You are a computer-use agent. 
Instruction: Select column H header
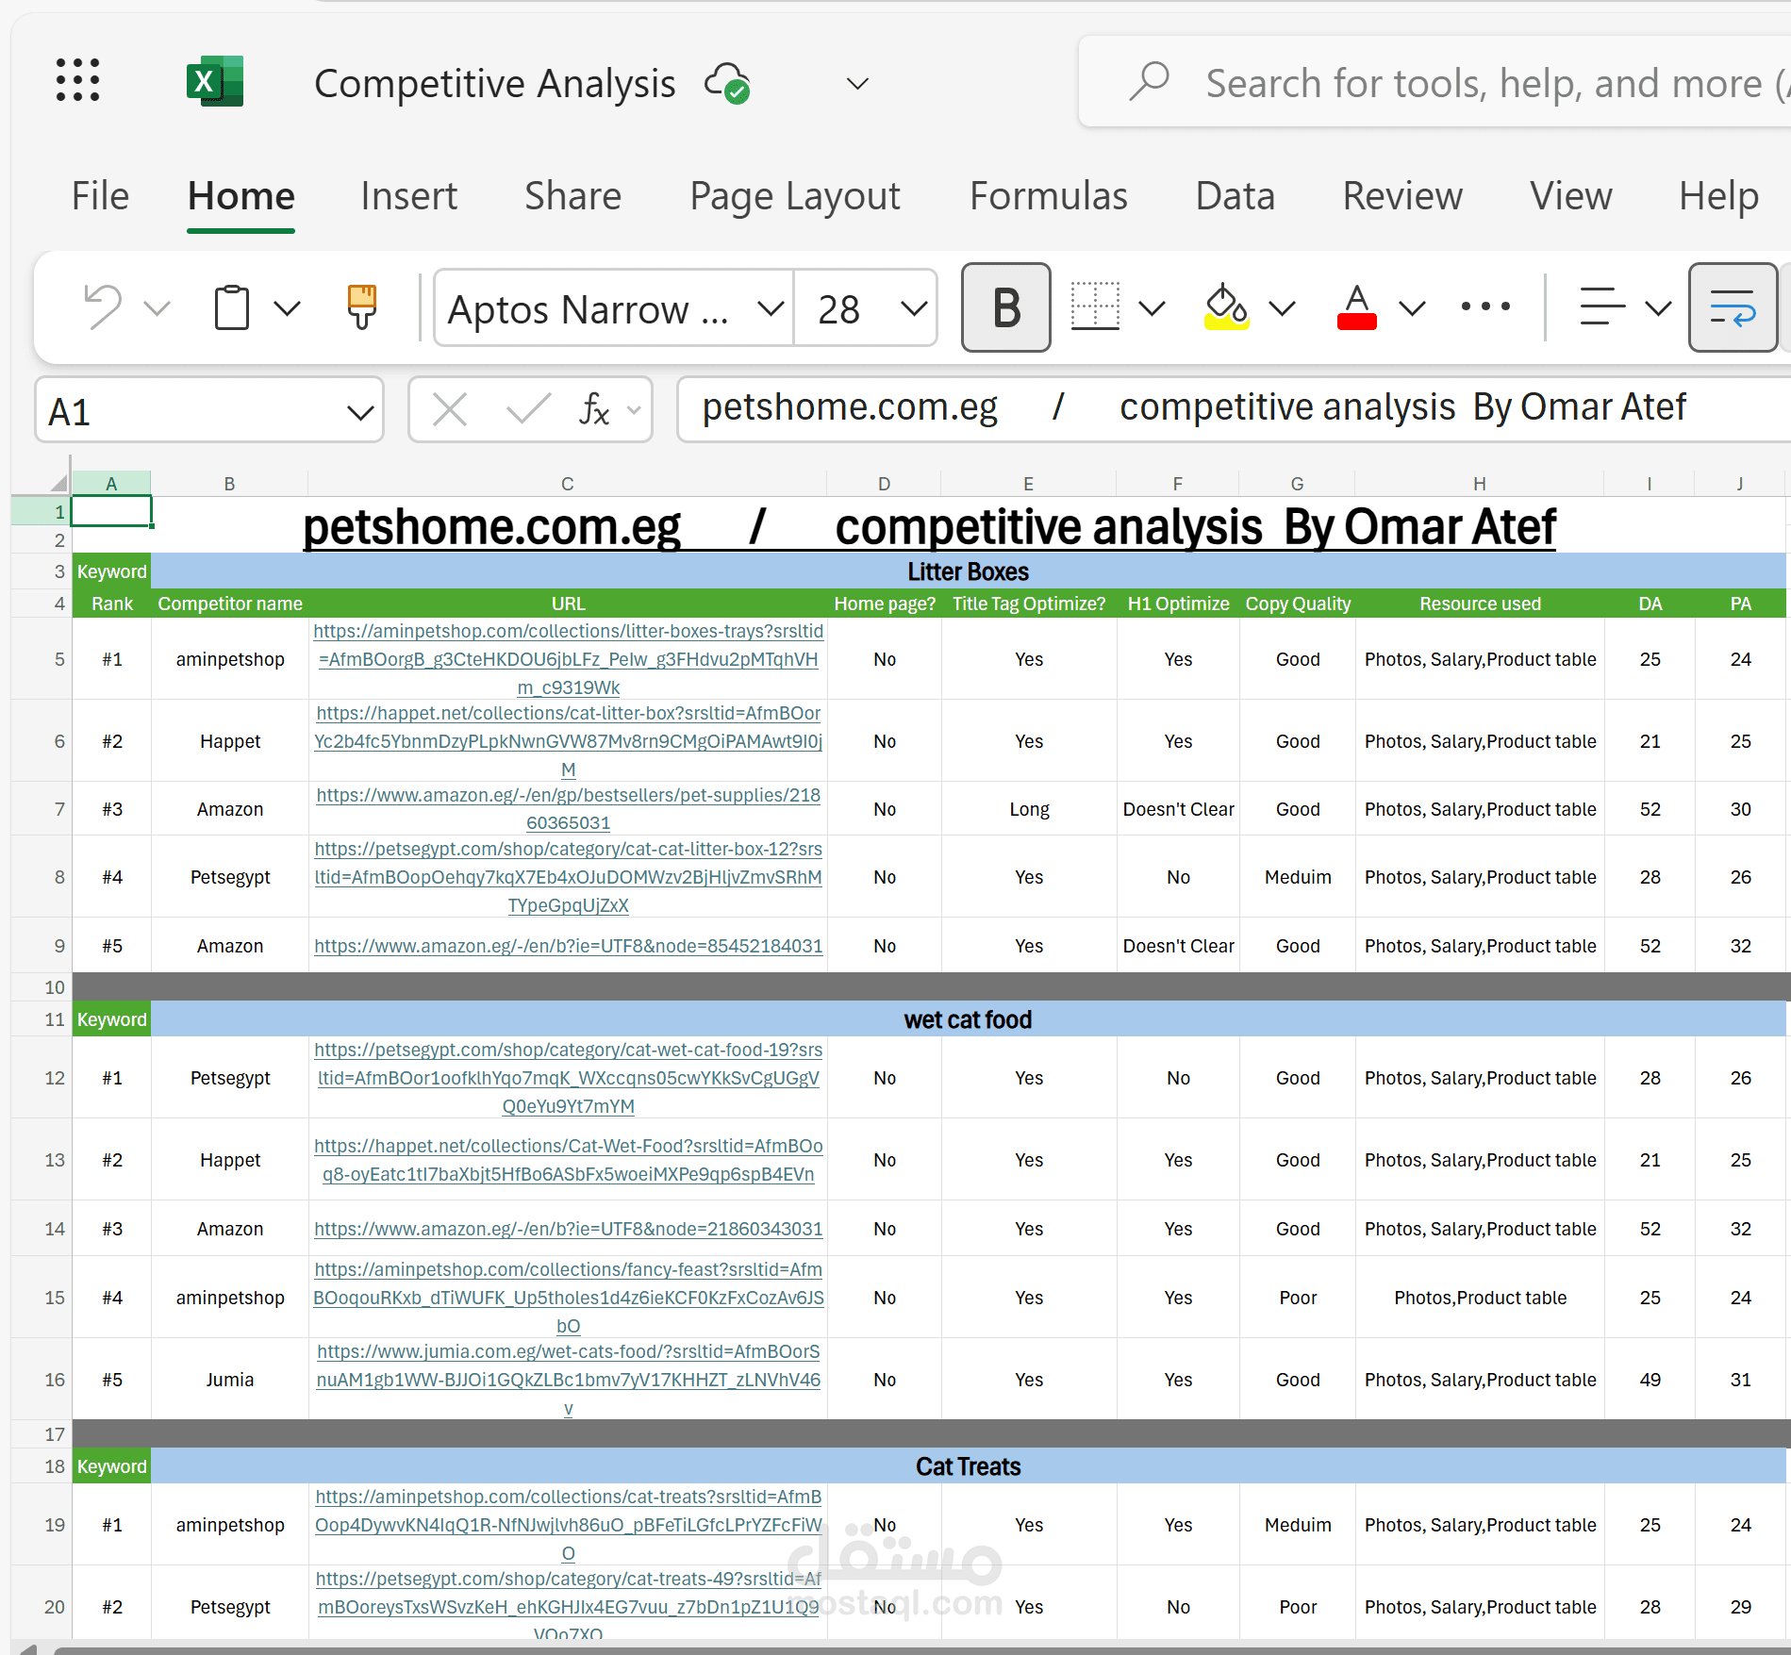[x=1480, y=484]
